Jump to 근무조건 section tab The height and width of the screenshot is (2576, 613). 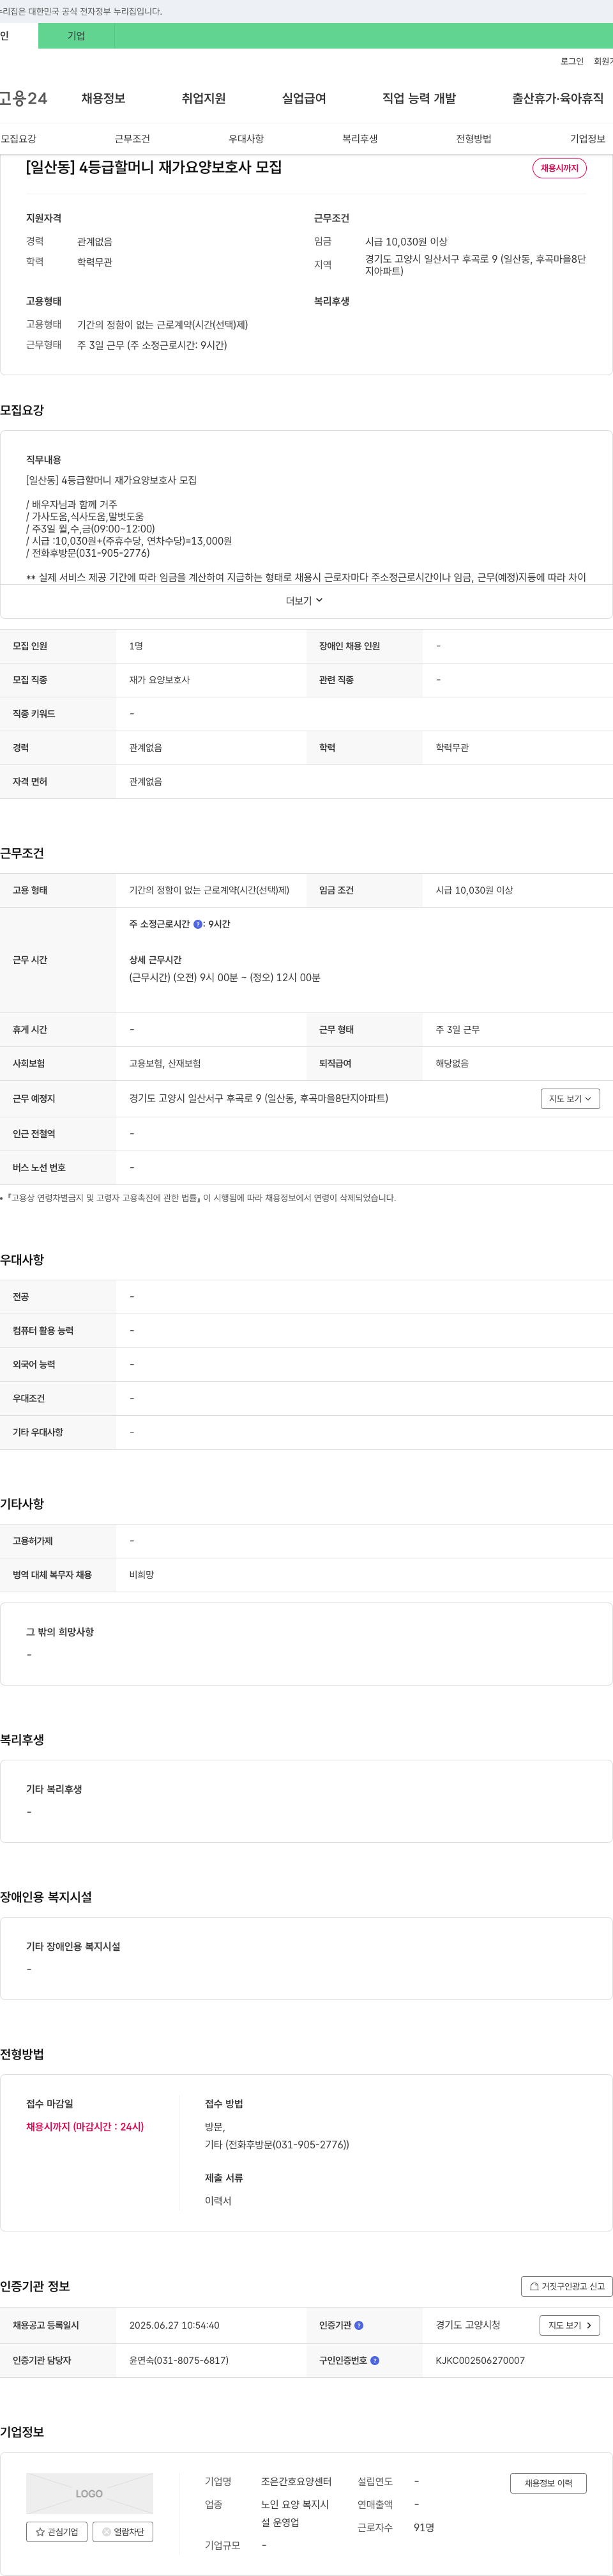point(132,139)
